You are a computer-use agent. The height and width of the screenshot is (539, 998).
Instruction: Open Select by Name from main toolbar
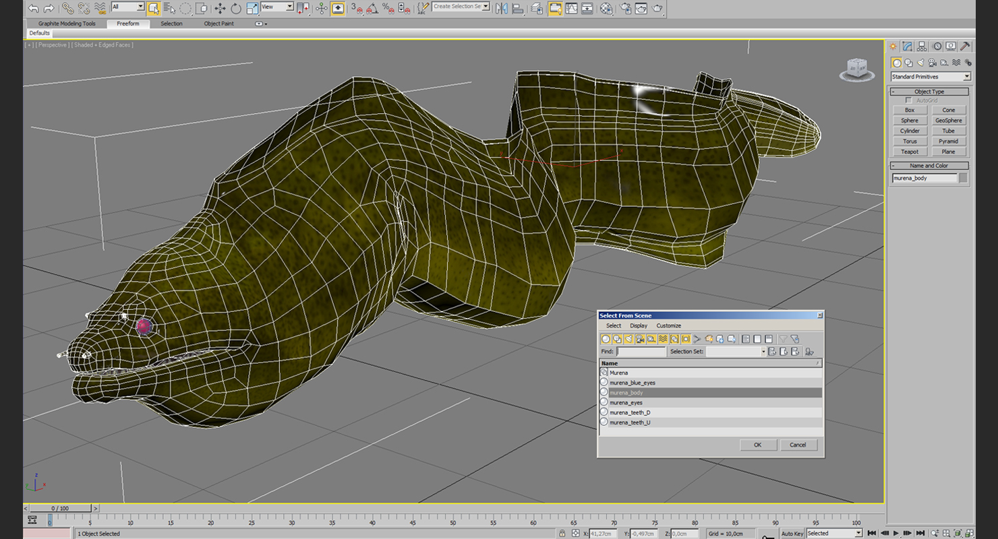coord(169,8)
